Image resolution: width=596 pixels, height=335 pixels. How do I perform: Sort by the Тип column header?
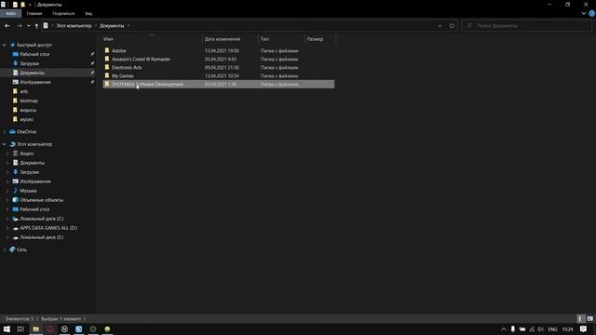point(281,39)
